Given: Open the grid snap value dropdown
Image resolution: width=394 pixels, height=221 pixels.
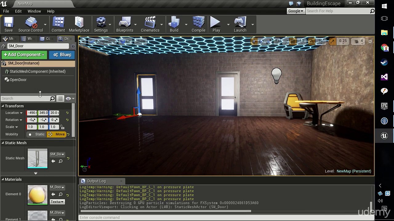Looking at the screenshot, I should pos(302,41).
